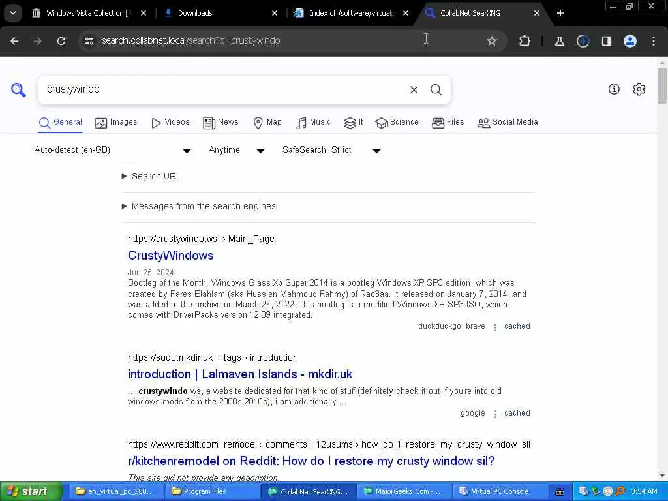Open the Anytime time range dropdown

click(237, 150)
